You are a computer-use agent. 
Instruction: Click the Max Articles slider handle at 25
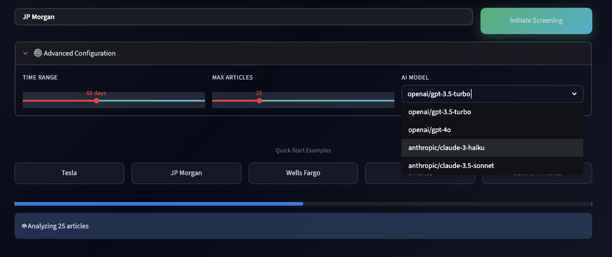point(259,101)
